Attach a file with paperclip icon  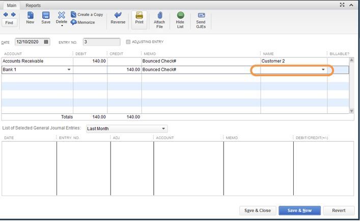coord(160,15)
